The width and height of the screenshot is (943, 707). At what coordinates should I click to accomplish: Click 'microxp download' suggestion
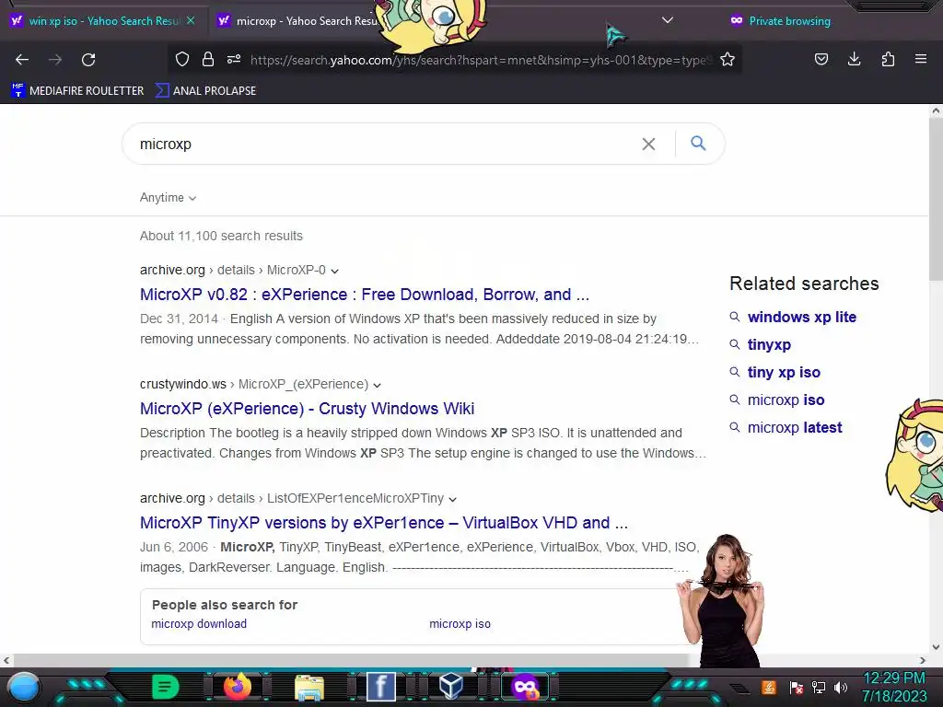coord(199,624)
